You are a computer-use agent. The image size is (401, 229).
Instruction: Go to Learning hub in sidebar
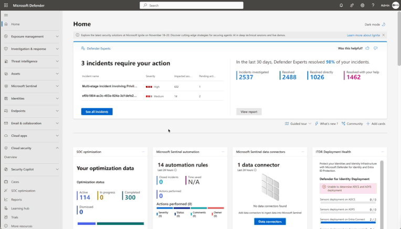point(20,209)
